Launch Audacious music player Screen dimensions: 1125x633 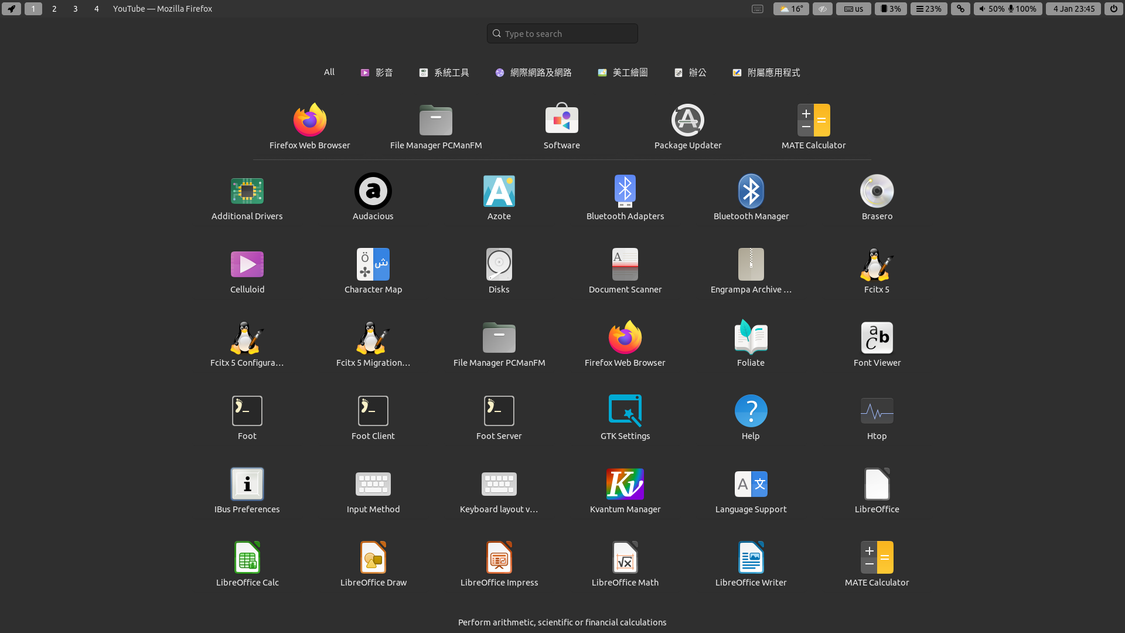click(x=373, y=198)
